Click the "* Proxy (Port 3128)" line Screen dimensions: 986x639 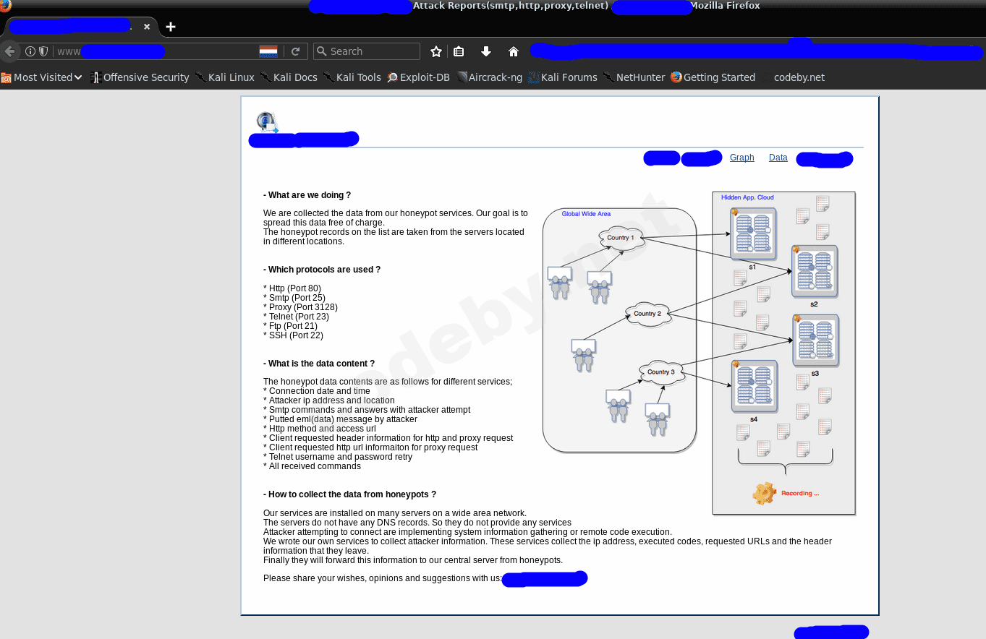(x=300, y=307)
